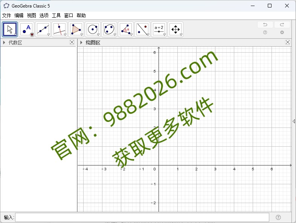Select the Reflect about Line tool
Image resolution: width=296 pixels, height=223 pixels.
(142, 29)
